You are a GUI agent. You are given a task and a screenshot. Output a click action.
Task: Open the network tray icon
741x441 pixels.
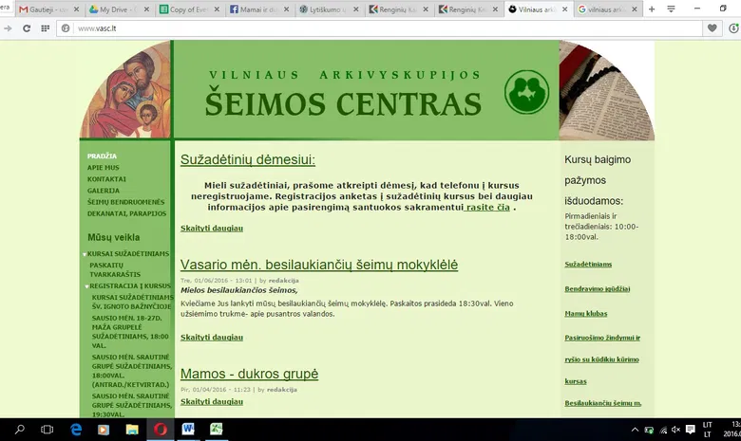[x=663, y=430]
